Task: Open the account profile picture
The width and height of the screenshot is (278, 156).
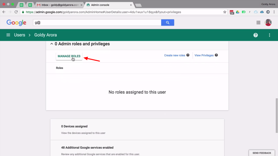Action: point(268,22)
